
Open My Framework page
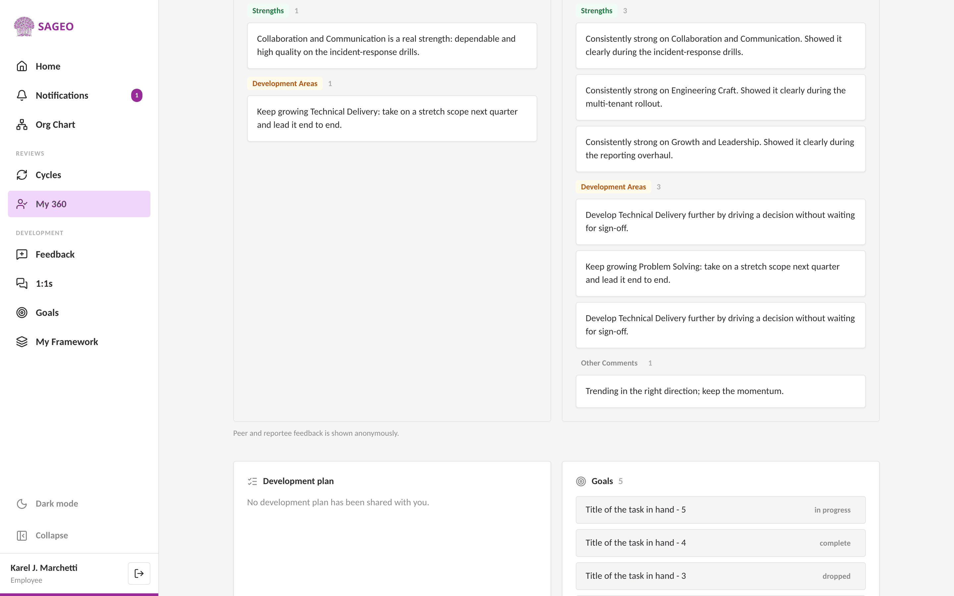[79, 342]
